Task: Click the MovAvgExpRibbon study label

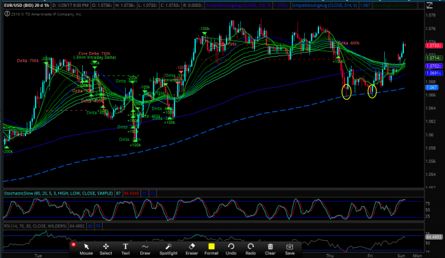Action: click(x=392, y=5)
